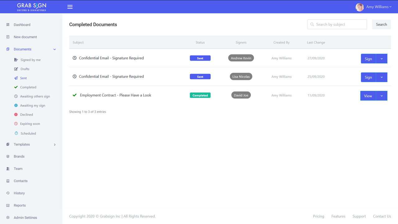Expand the Templates sidebar section
The width and height of the screenshot is (398, 224).
click(55, 145)
